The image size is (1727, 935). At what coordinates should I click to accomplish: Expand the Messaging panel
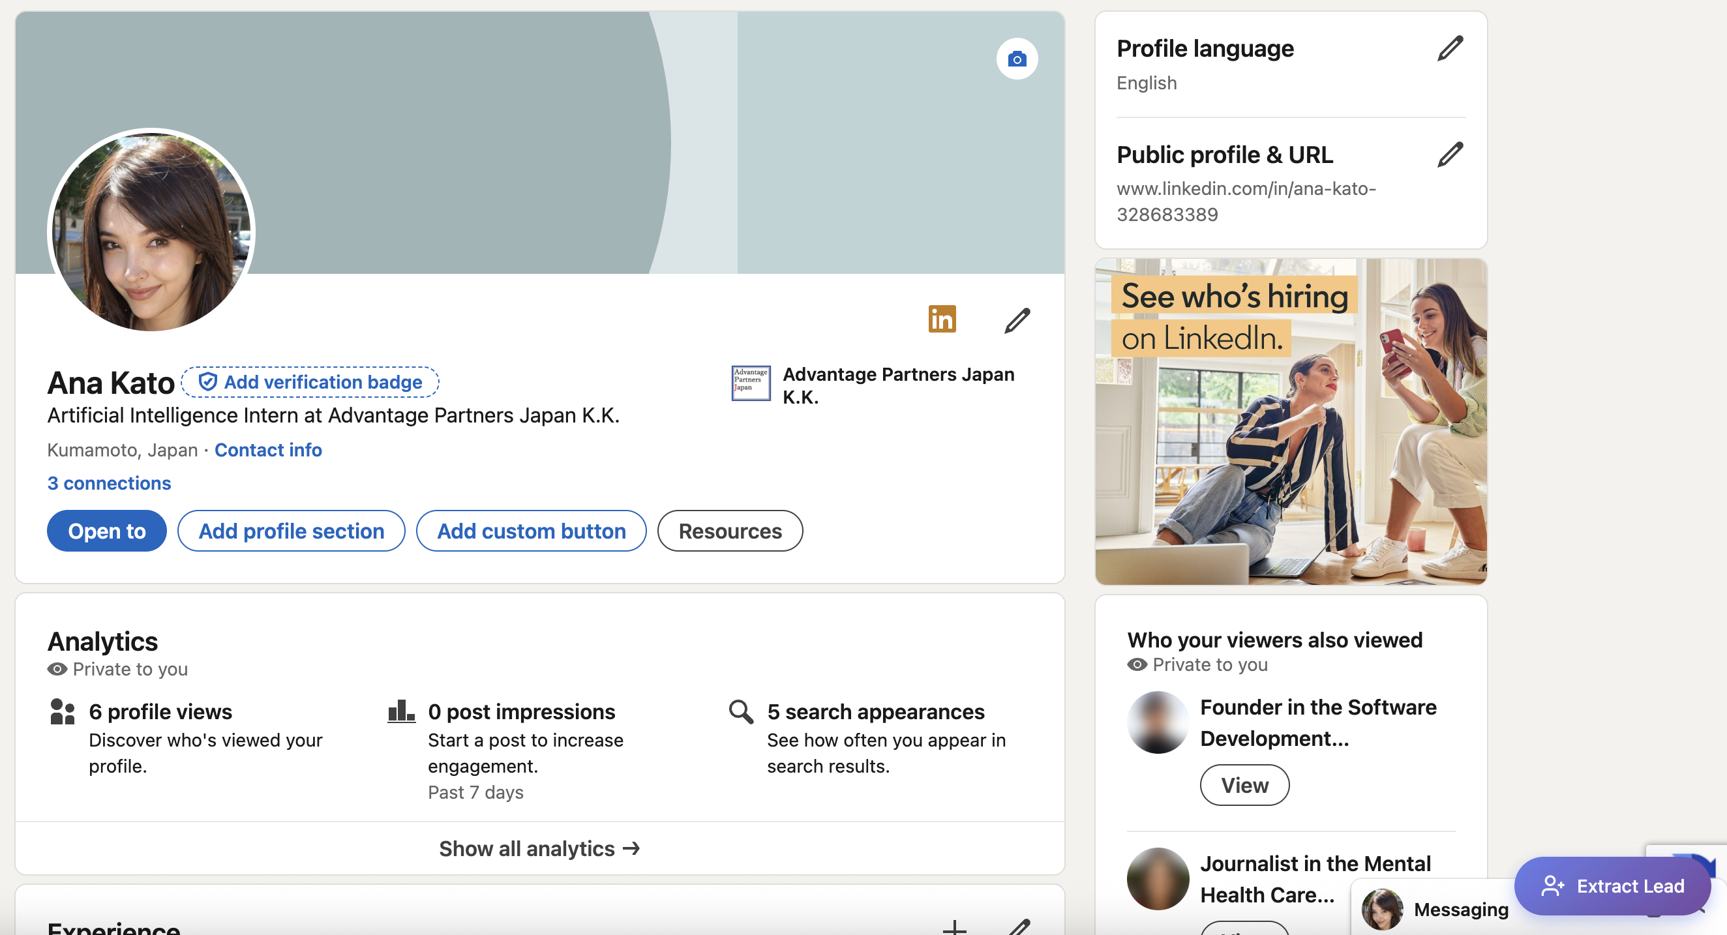[x=1460, y=909]
